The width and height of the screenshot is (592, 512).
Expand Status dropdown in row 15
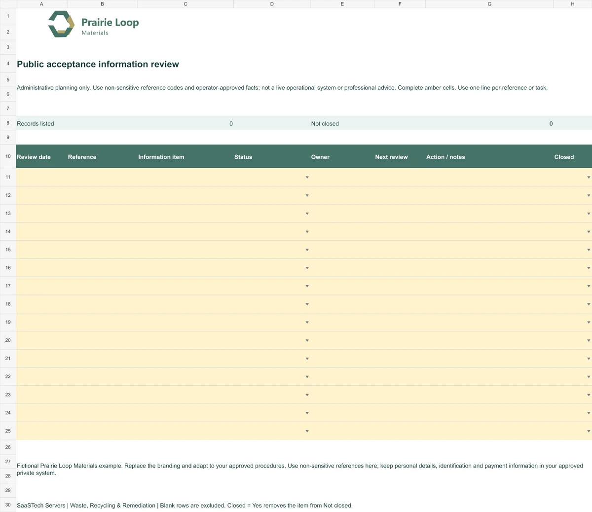pyautogui.click(x=307, y=250)
